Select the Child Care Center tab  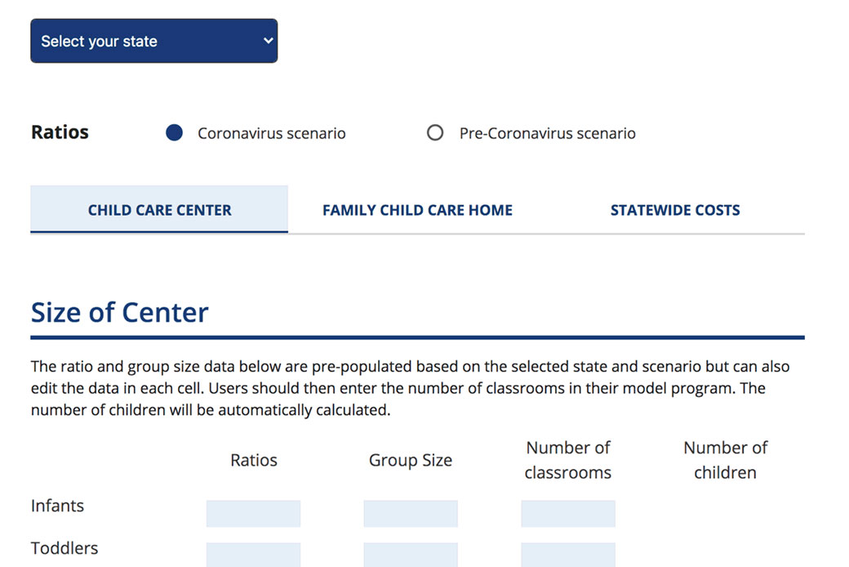click(159, 209)
